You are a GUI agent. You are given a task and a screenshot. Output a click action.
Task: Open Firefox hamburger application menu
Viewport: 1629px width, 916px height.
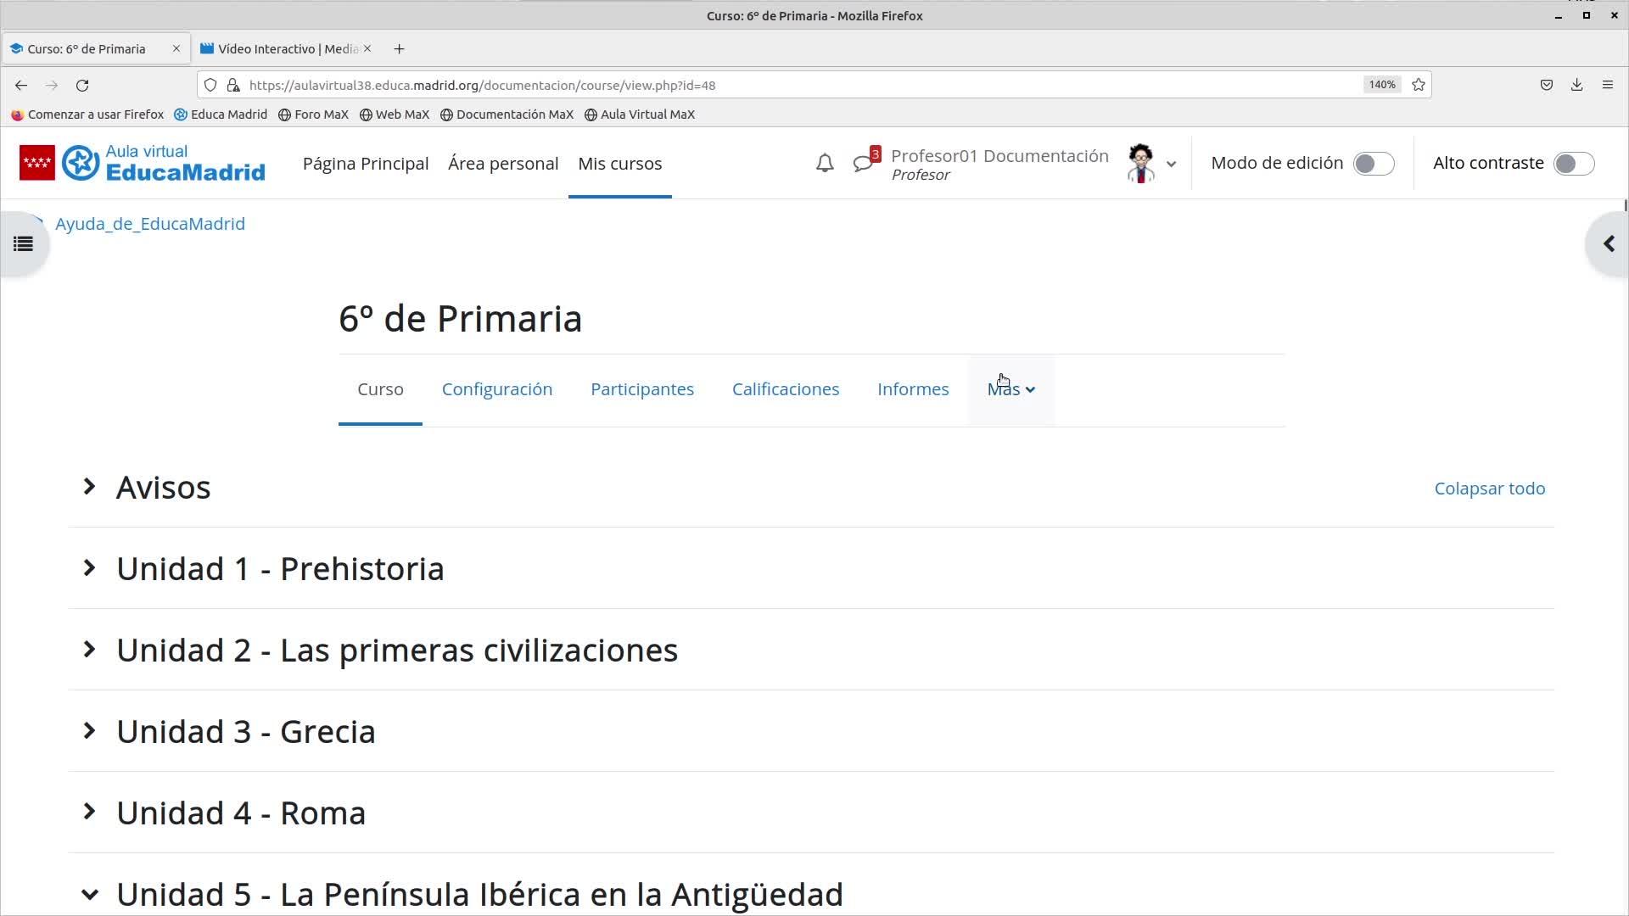(1607, 85)
